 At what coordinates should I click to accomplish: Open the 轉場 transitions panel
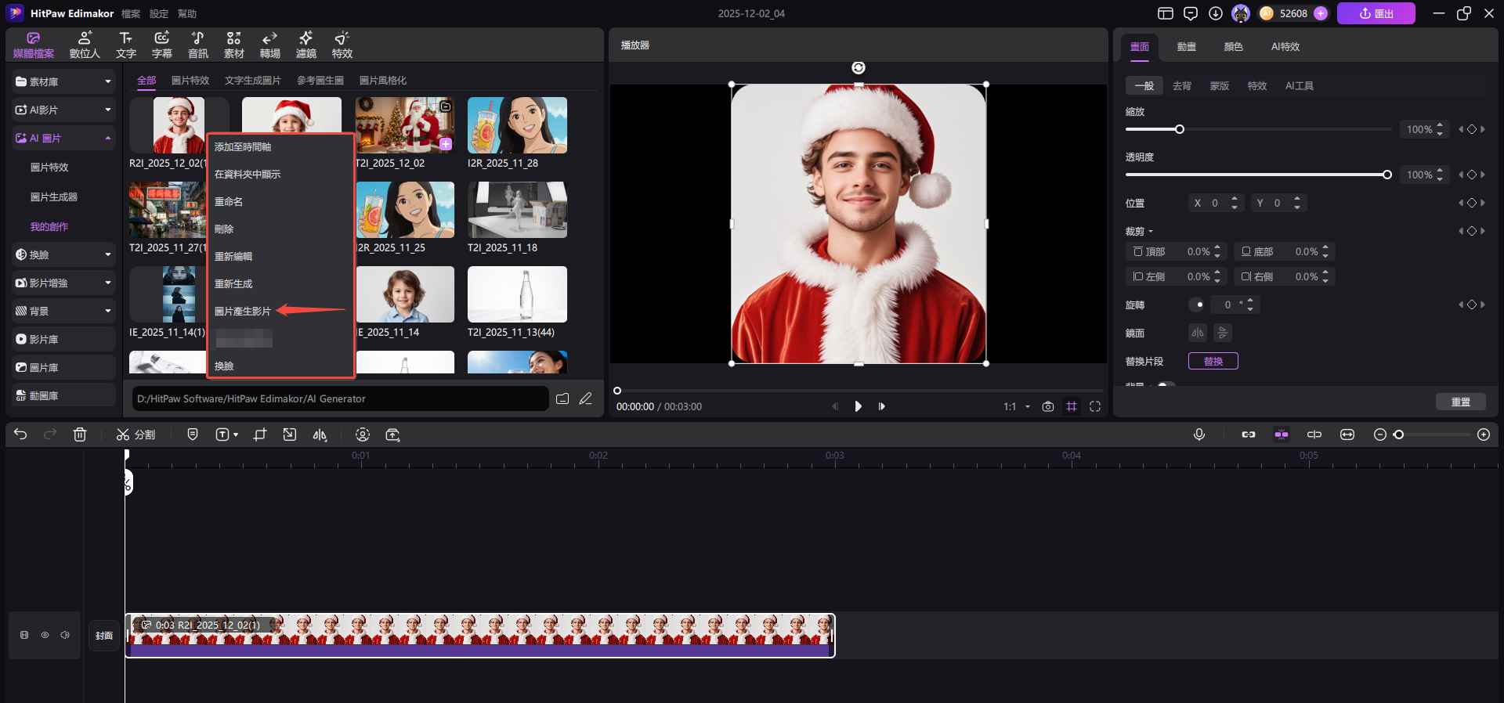coord(269,45)
